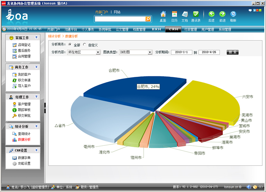The width and height of the screenshot is (266, 192).
Task: Collapse the 统计分析 panel
Action: (x=36, y=126)
